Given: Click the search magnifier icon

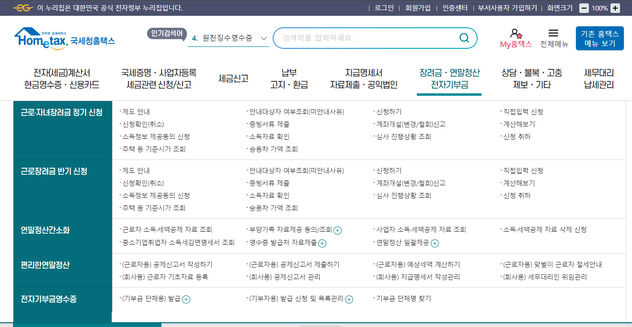Looking at the screenshot, I should click(x=463, y=38).
